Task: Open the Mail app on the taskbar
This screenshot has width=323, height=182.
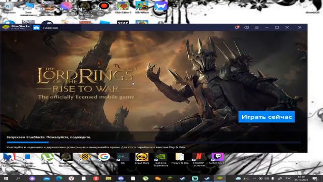Action: click(46, 178)
